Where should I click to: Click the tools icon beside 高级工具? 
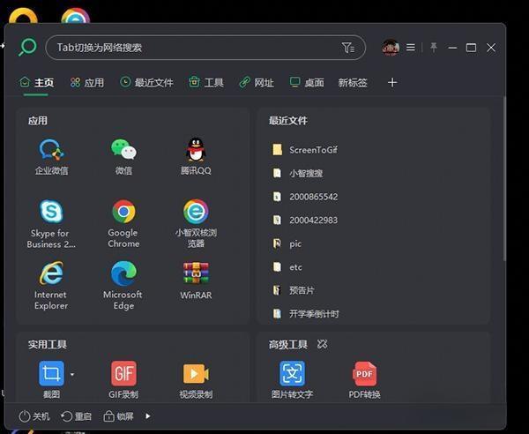[x=322, y=344]
